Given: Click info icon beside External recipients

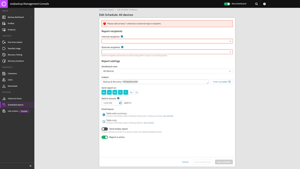Looking at the screenshot, I should point(122,47).
